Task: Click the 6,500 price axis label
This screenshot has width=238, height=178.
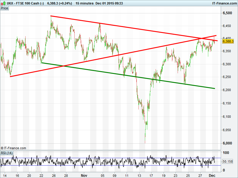Action: tap(228, 13)
